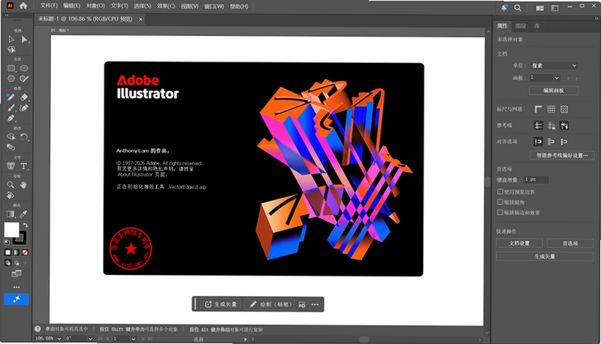This screenshot has height=344, width=601.
Task: Enable 缩放描边和效果 checkbox
Action: 500,213
